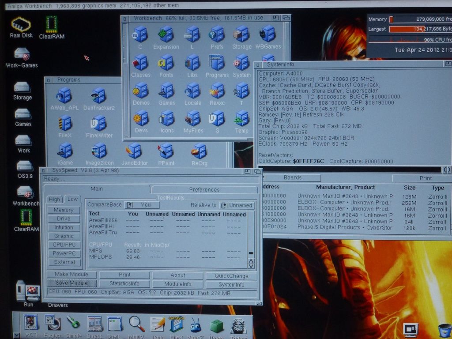452x339 pixels.
Task: Click the trashcan icon on desktop
Action: pyautogui.click(x=444, y=330)
